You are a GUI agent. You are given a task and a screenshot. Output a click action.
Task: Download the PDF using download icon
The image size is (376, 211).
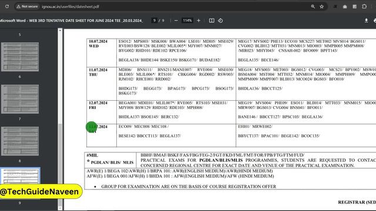[x=366, y=21]
